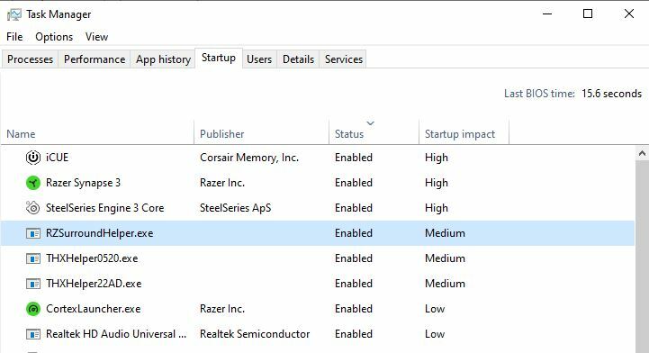Viewport: 649px width, 353px height.
Task: Minimize the Task Manager window
Action: (547, 14)
